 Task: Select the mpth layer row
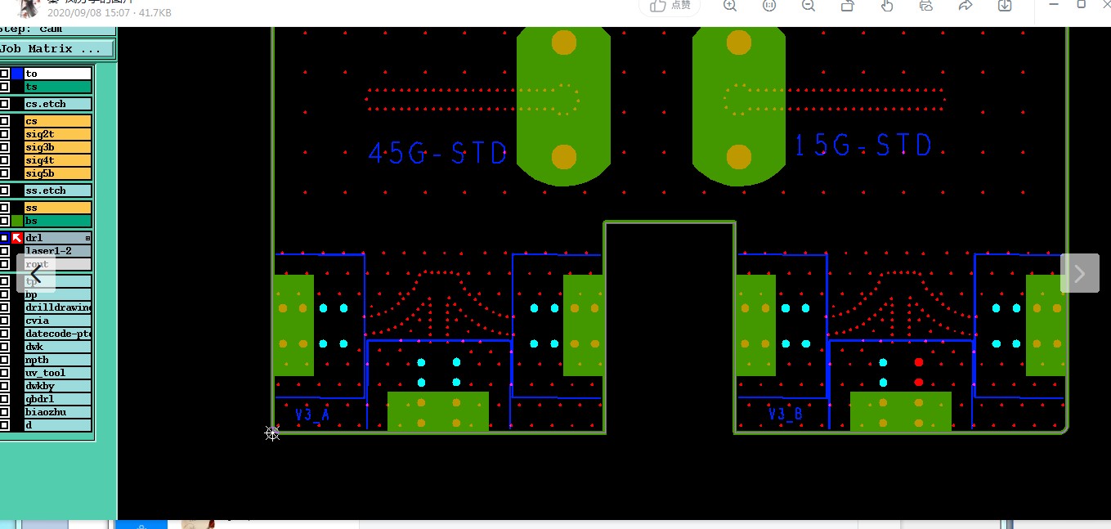tap(58, 360)
